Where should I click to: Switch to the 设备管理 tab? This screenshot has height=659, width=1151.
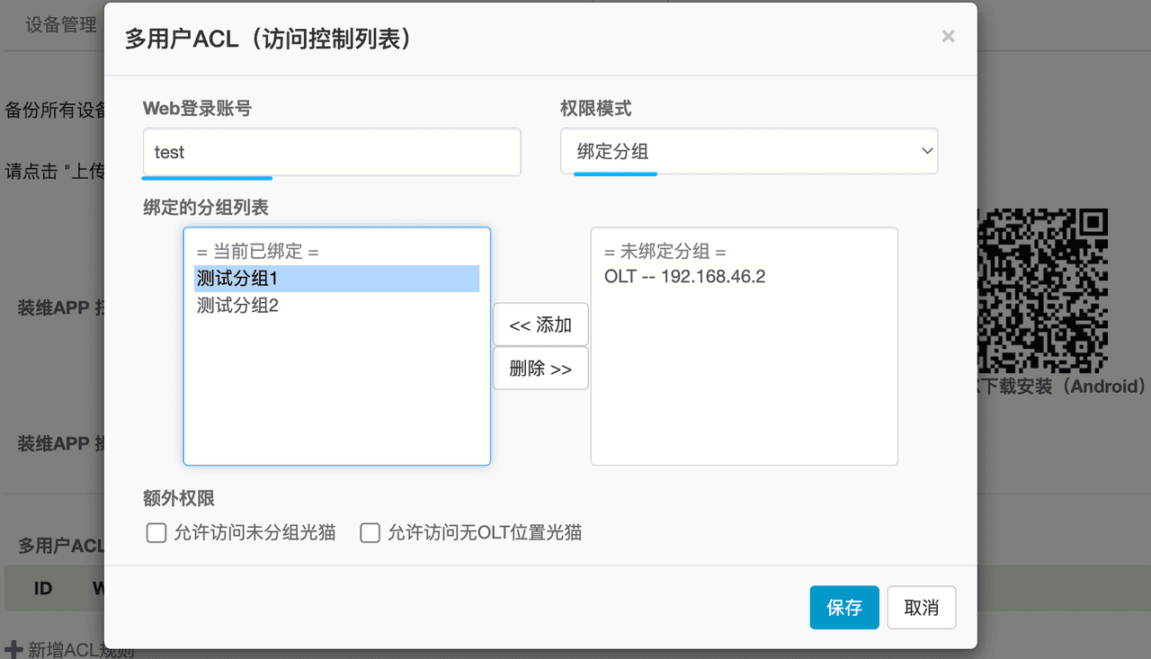coord(60,24)
